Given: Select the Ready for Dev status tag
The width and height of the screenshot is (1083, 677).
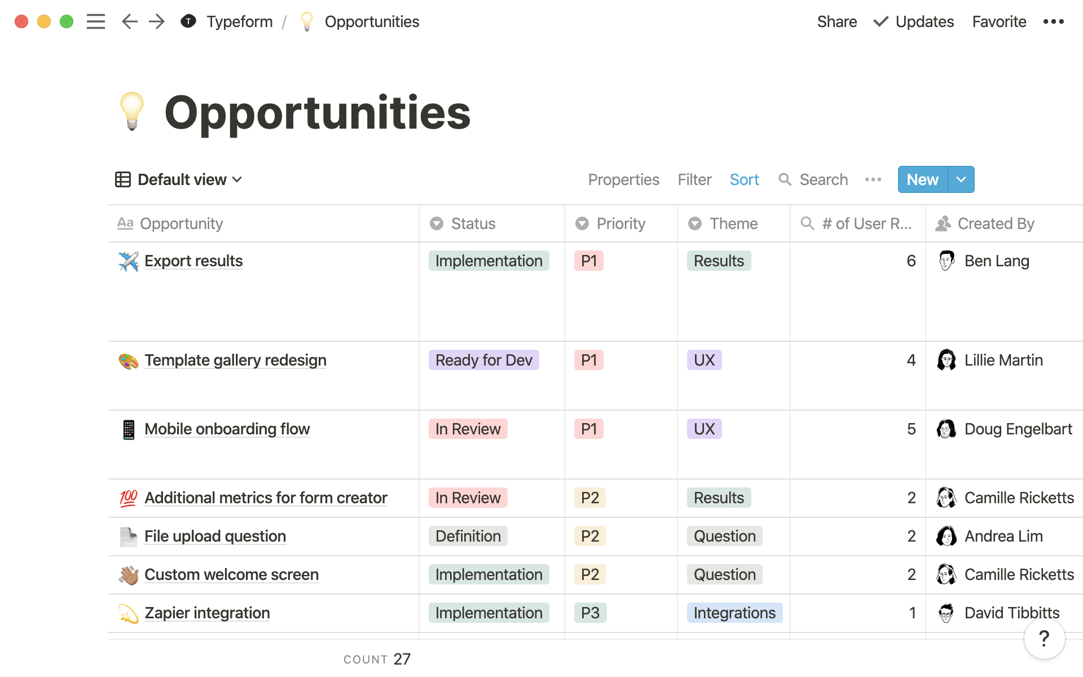Looking at the screenshot, I should pyautogui.click(x=483, y=360).
